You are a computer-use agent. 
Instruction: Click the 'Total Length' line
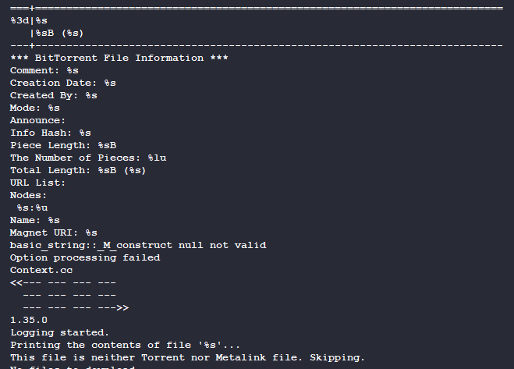pos(78,170)
